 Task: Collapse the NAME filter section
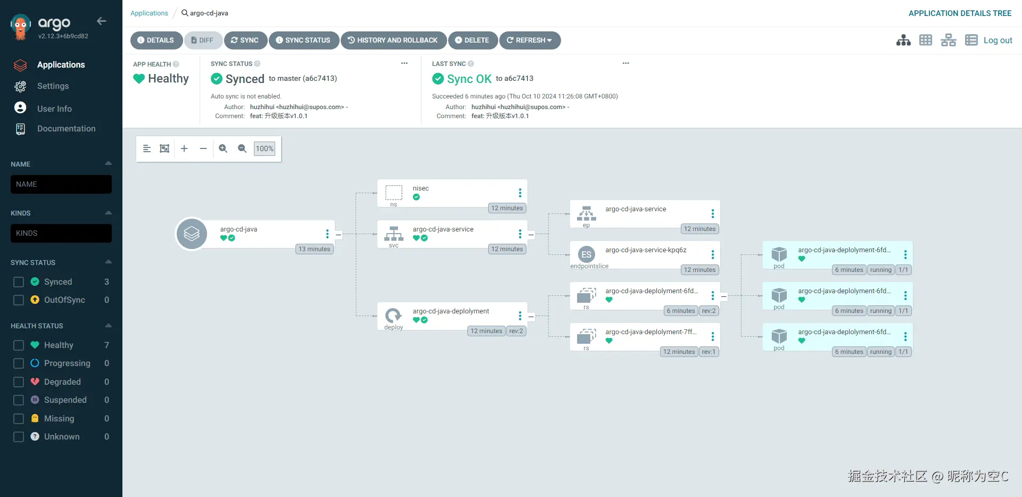click(x=109, y=163)
